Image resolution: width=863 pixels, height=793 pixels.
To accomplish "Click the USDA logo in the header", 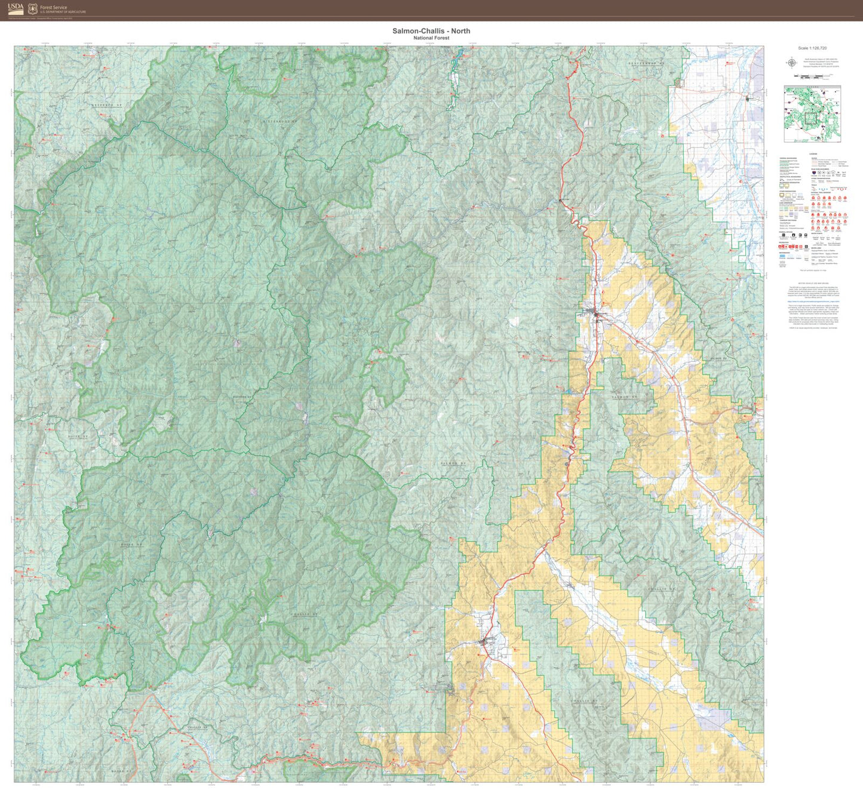I will click(x=16, y=9).
